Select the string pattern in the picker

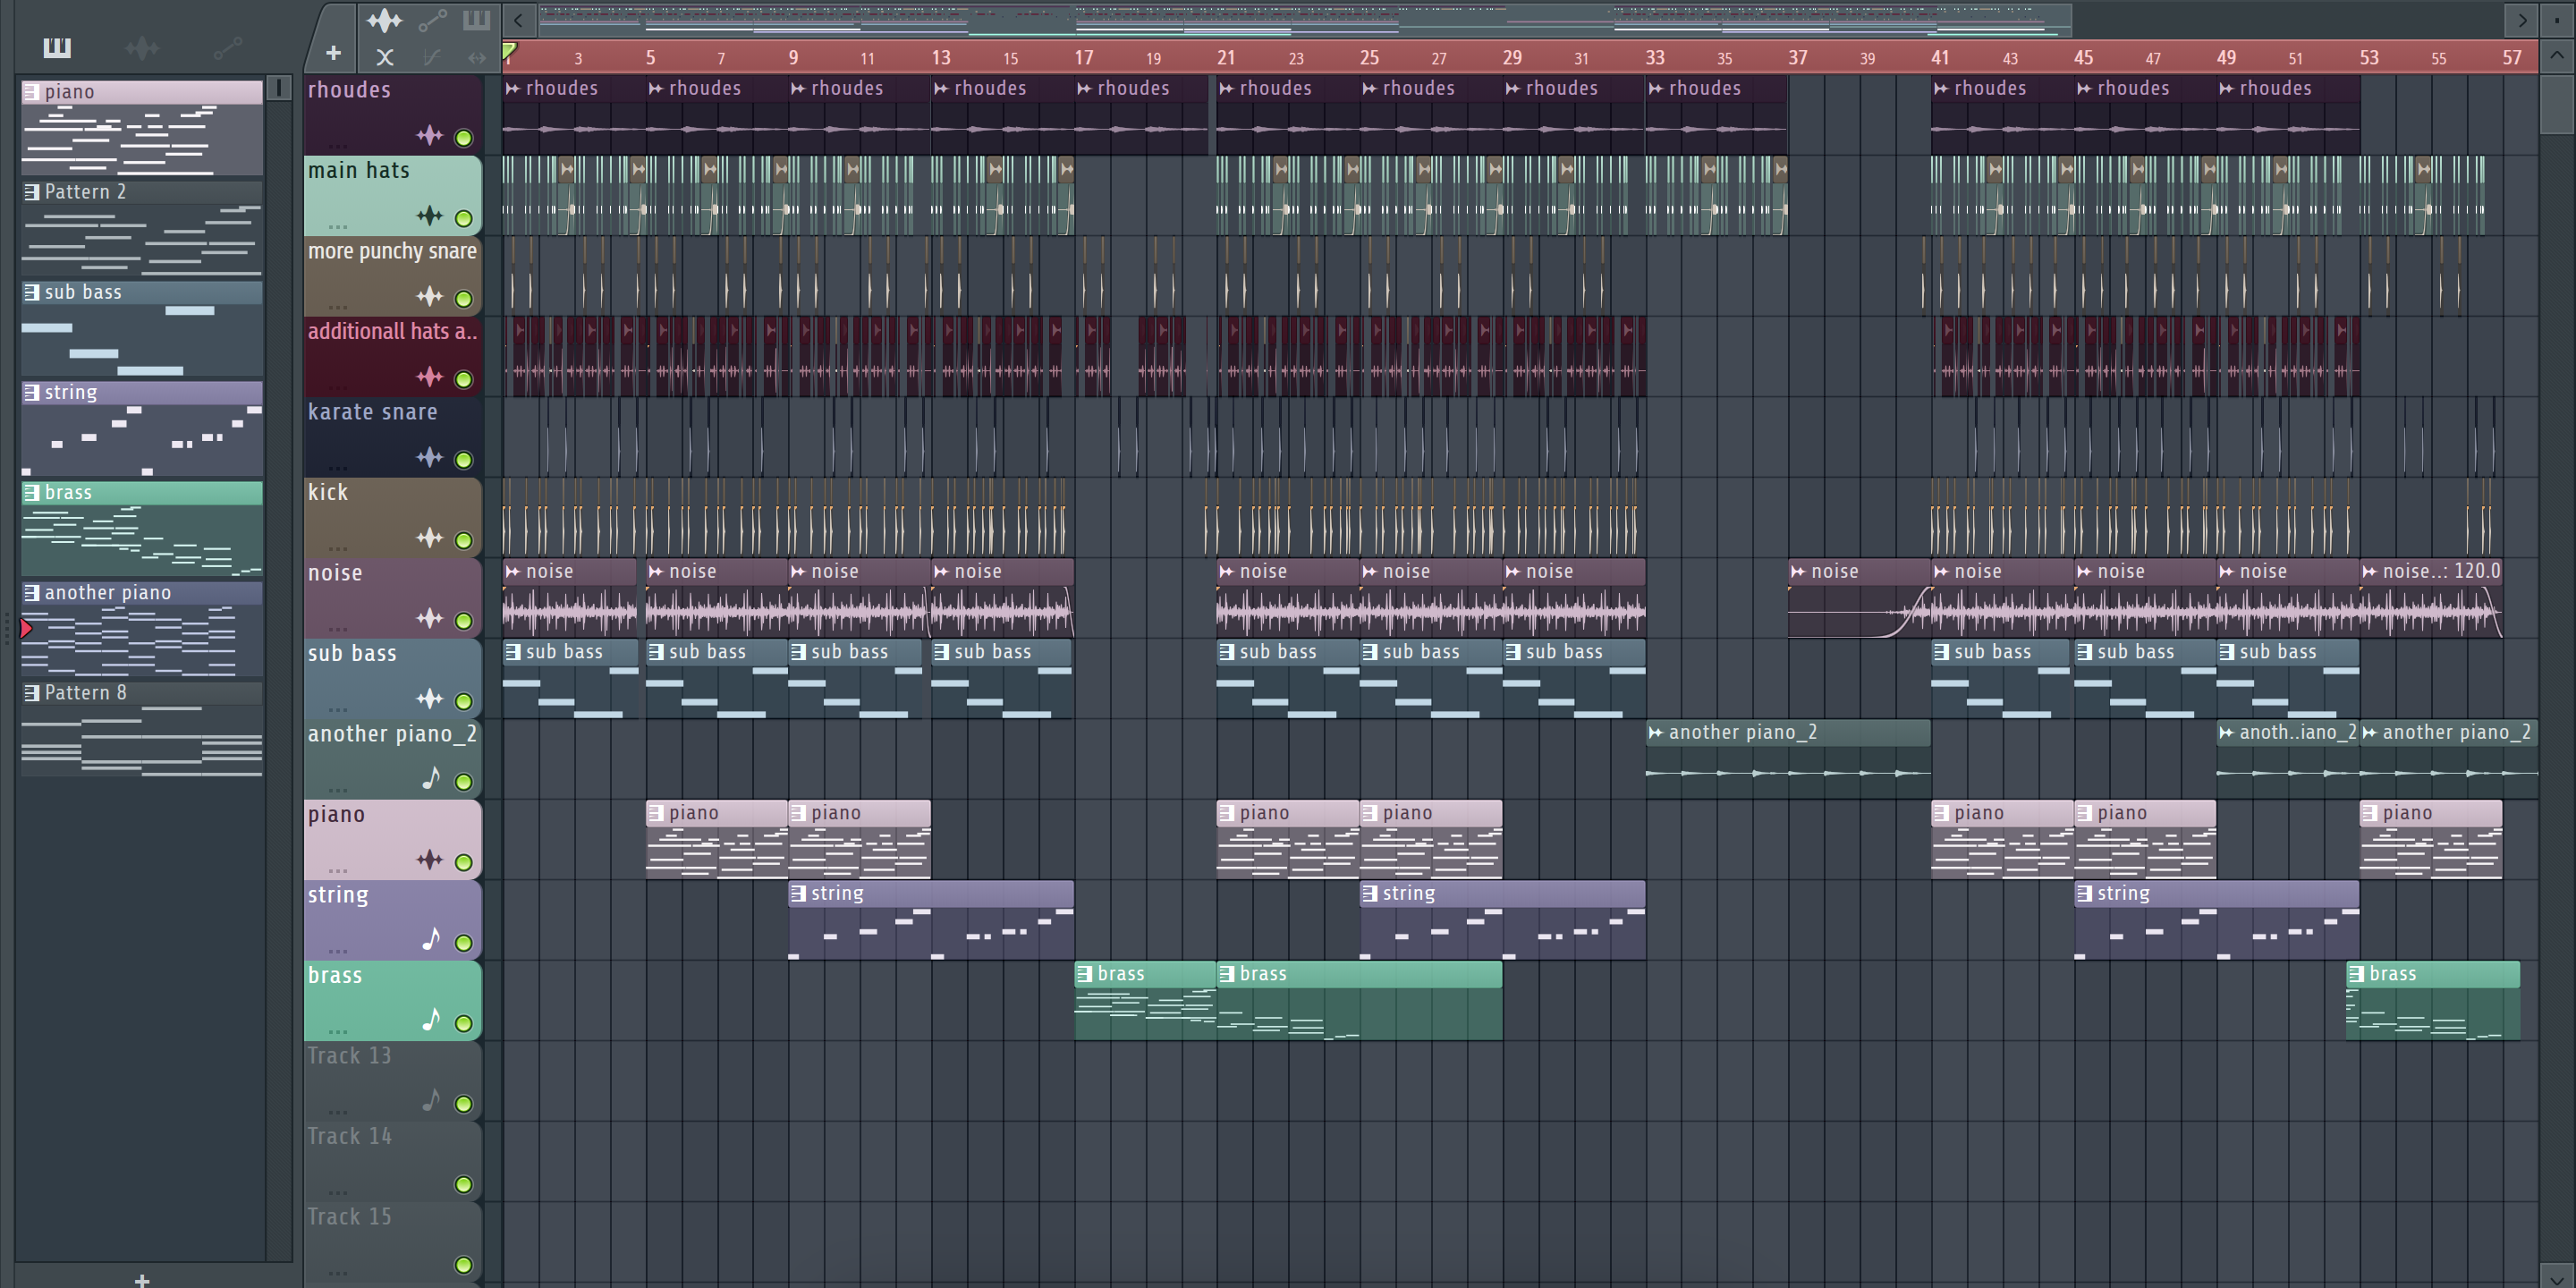coord(142,428)
